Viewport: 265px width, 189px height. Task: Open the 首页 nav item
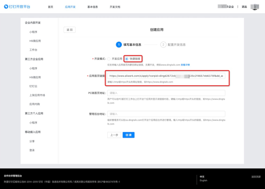50,7
